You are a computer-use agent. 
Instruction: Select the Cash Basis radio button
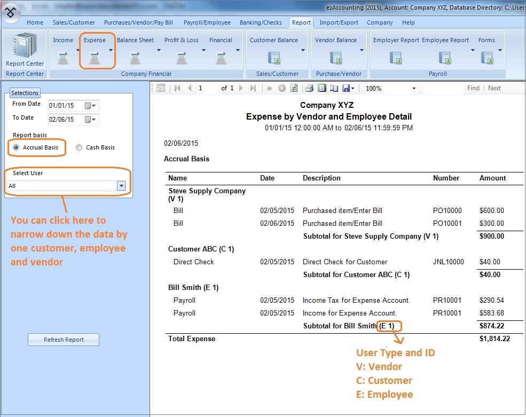[79, 147]
